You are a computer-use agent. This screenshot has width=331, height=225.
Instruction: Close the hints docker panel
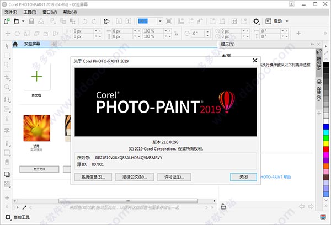pyautogui.click(x=319, y=44)
